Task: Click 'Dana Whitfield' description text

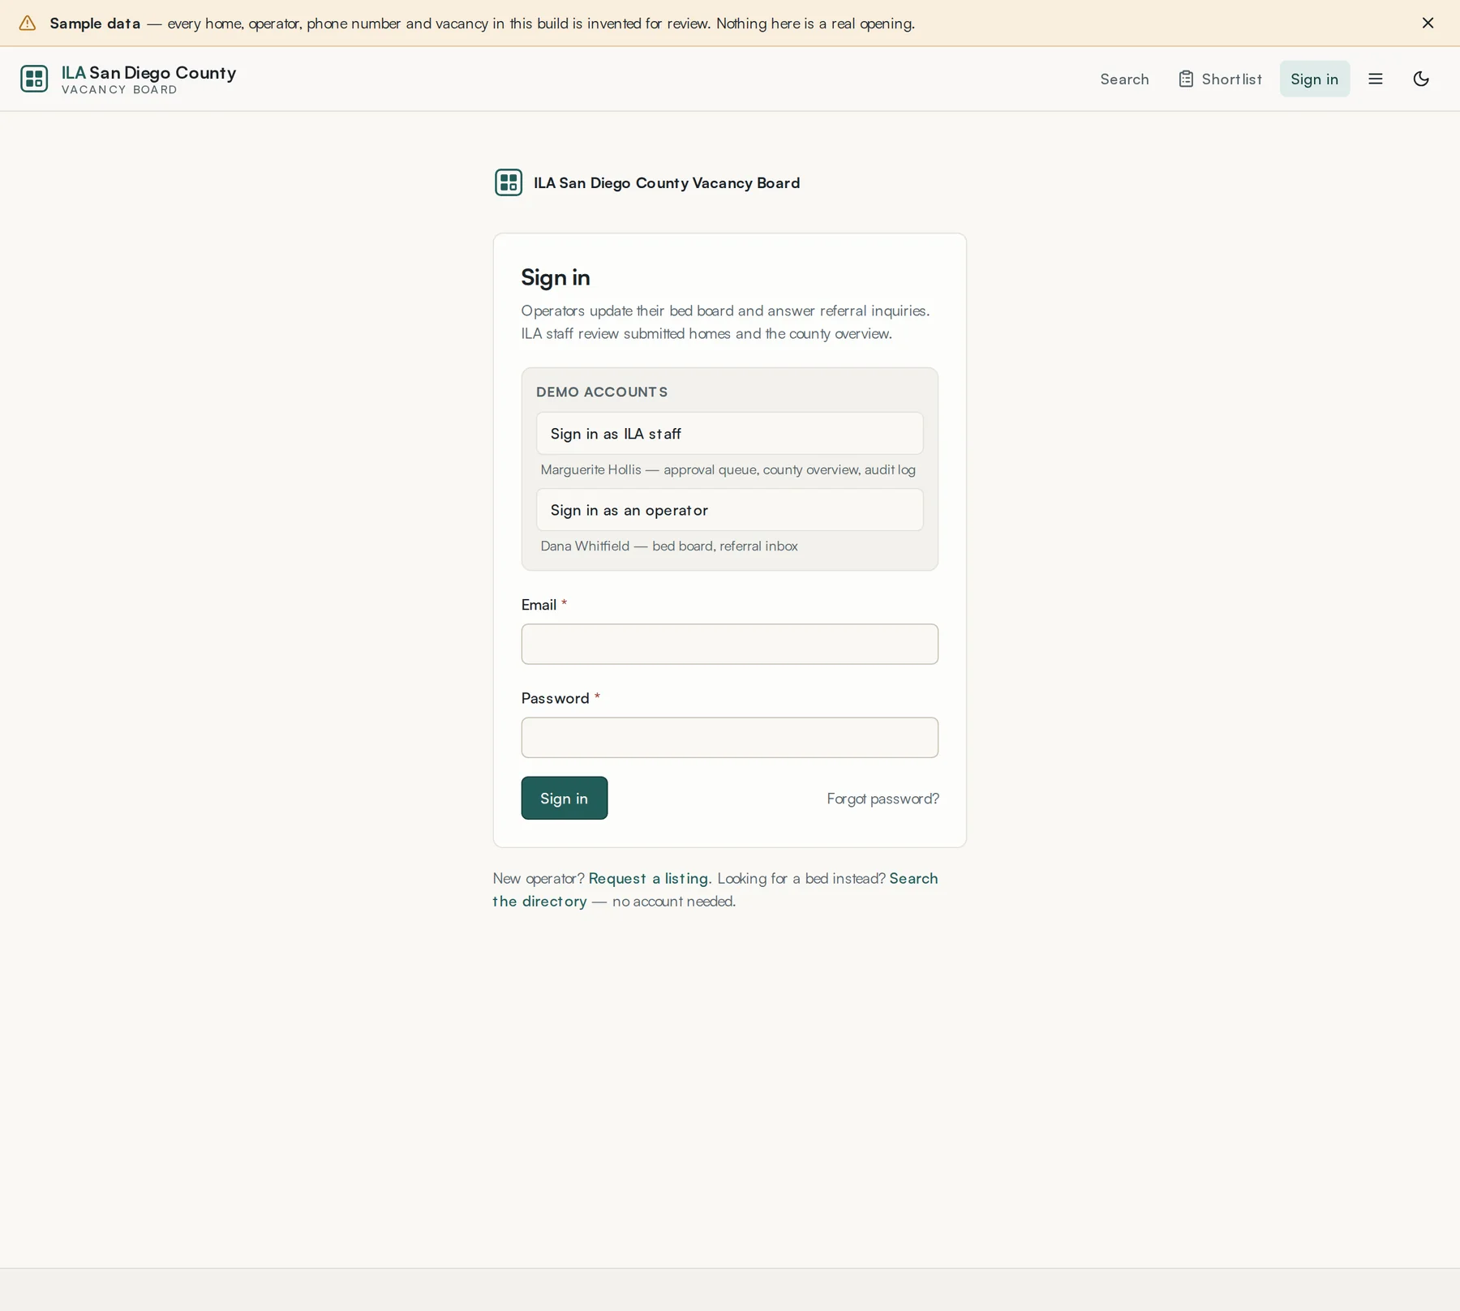Action: (669, 546)
